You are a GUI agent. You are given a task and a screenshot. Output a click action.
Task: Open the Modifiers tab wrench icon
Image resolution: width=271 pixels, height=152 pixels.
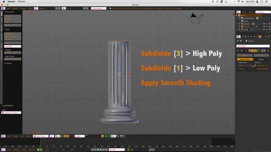point(260,37)
